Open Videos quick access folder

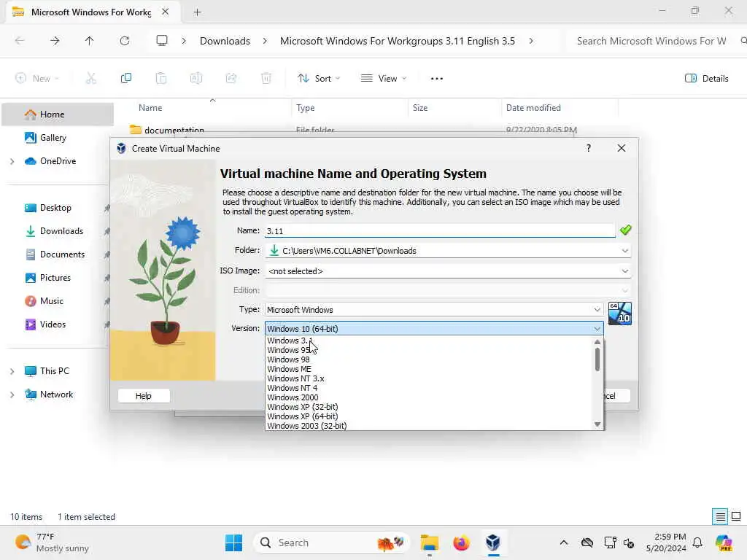(53, 324)
